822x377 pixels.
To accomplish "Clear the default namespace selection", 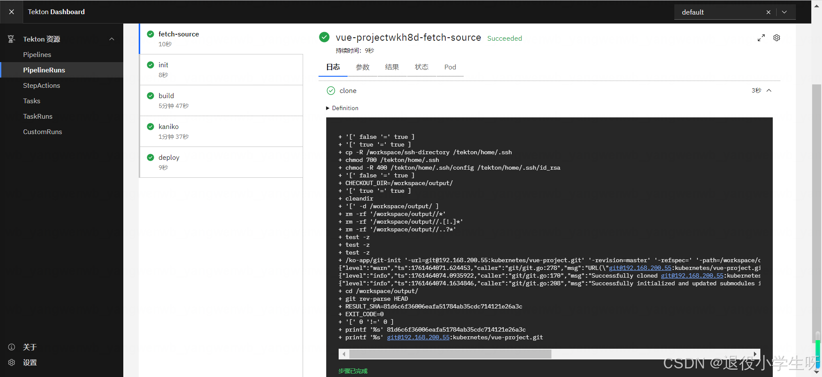I will (768, 12).
